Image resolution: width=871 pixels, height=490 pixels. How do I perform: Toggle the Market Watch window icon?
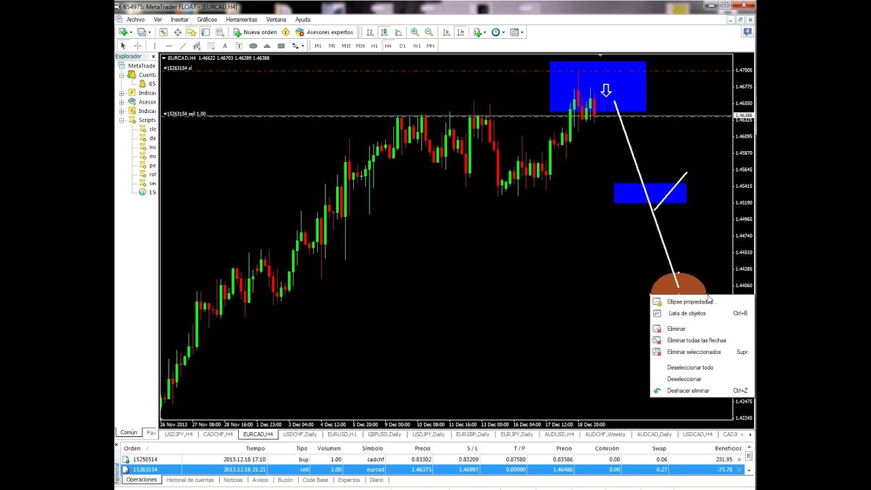pos(163,32)
